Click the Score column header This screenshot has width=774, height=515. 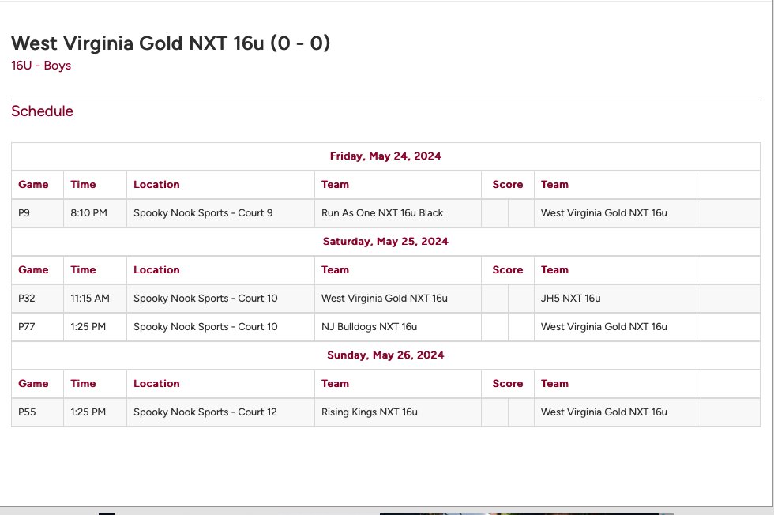tap(507, 184)
